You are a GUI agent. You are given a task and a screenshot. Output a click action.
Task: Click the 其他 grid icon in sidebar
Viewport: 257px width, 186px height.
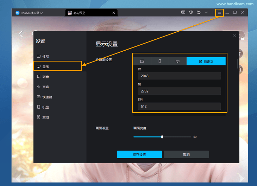click(x=39, y=117)
